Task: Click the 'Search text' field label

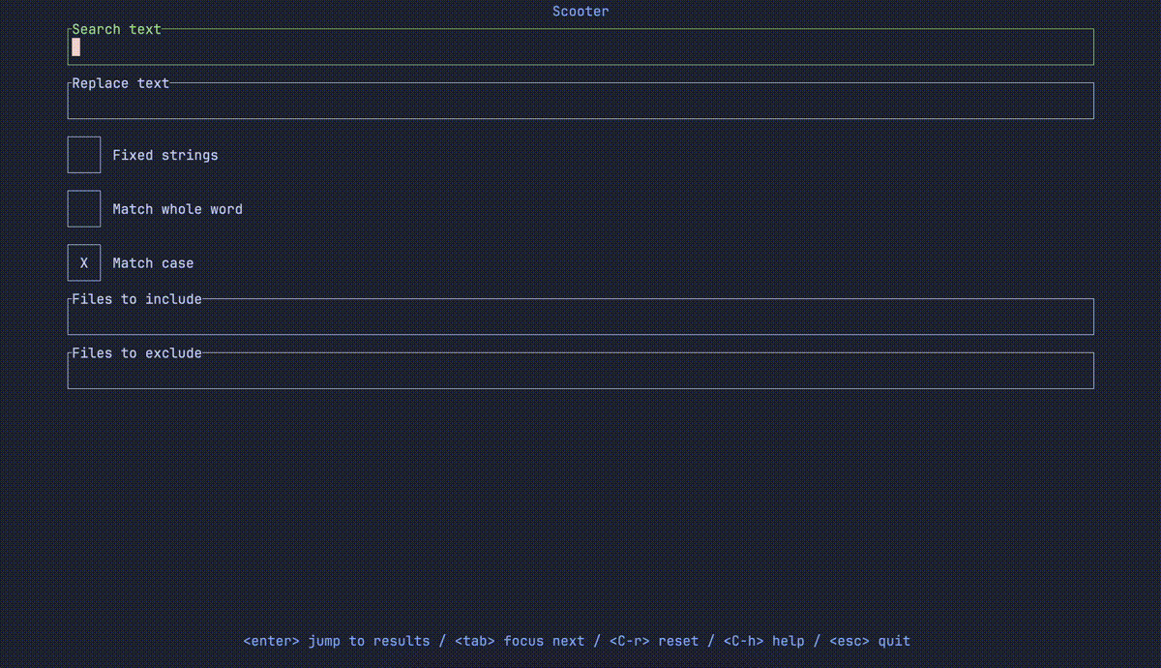Action: point(117,29)
